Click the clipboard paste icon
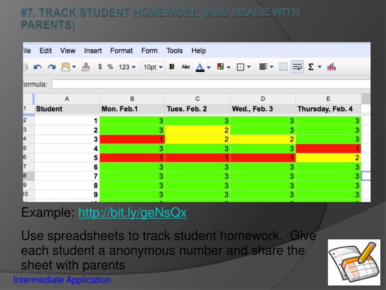This screenshot has width=386, height=290. [x=66, y=67]
